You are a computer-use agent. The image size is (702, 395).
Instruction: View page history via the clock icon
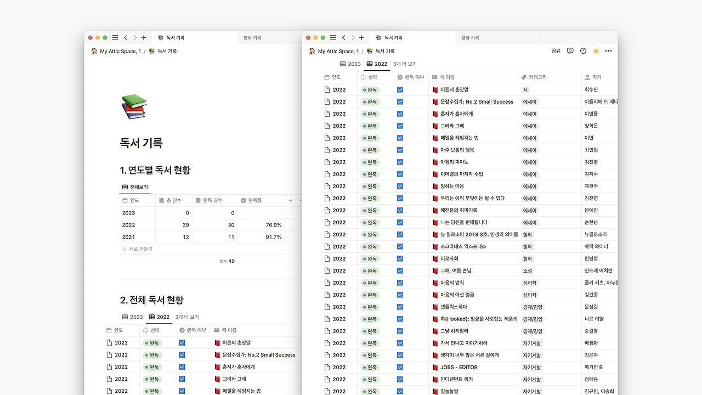click(x=583, y=50)
